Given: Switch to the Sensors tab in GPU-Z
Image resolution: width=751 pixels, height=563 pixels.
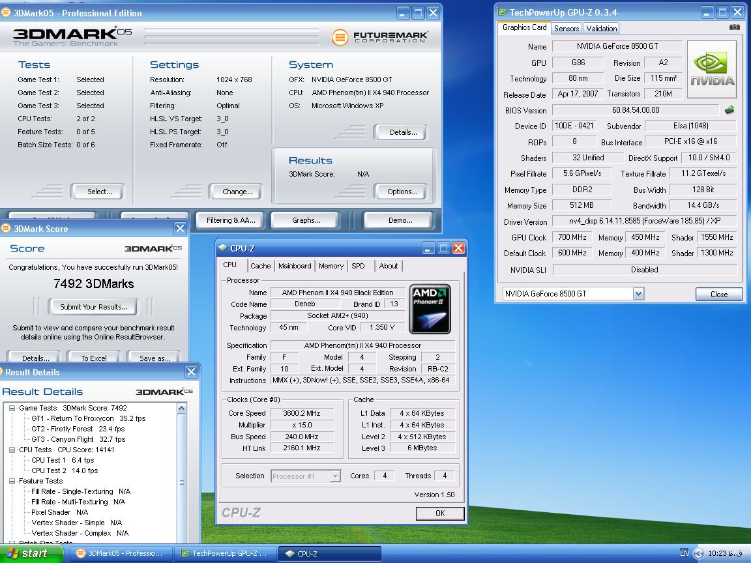Looking at the screenshot, I should click(x=567, y=28).
